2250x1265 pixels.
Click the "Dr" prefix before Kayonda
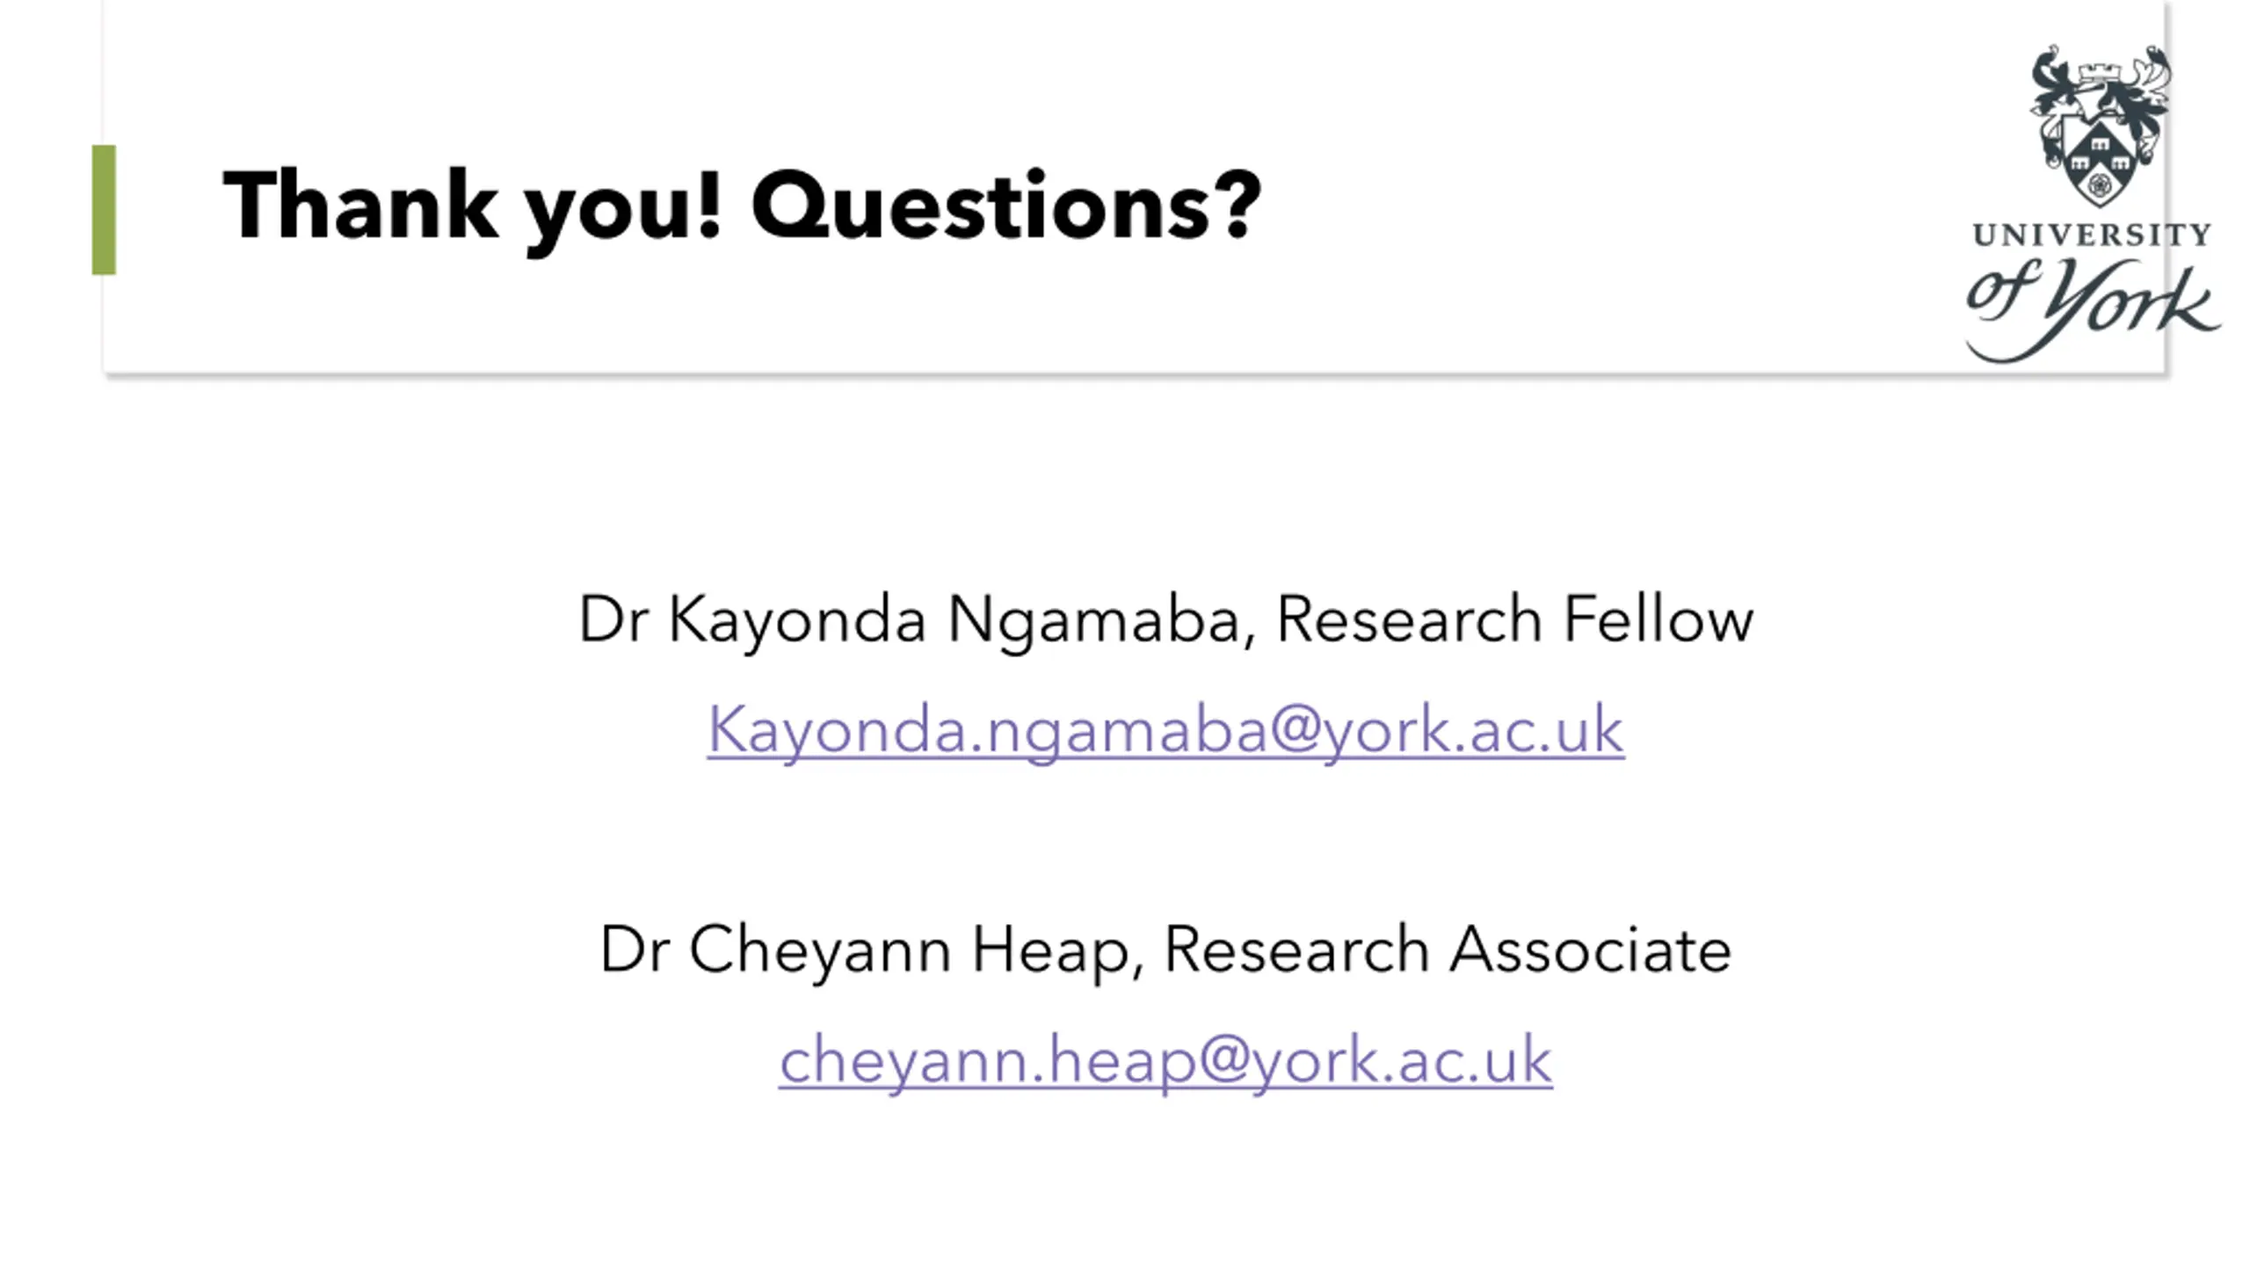pos(613,620)
